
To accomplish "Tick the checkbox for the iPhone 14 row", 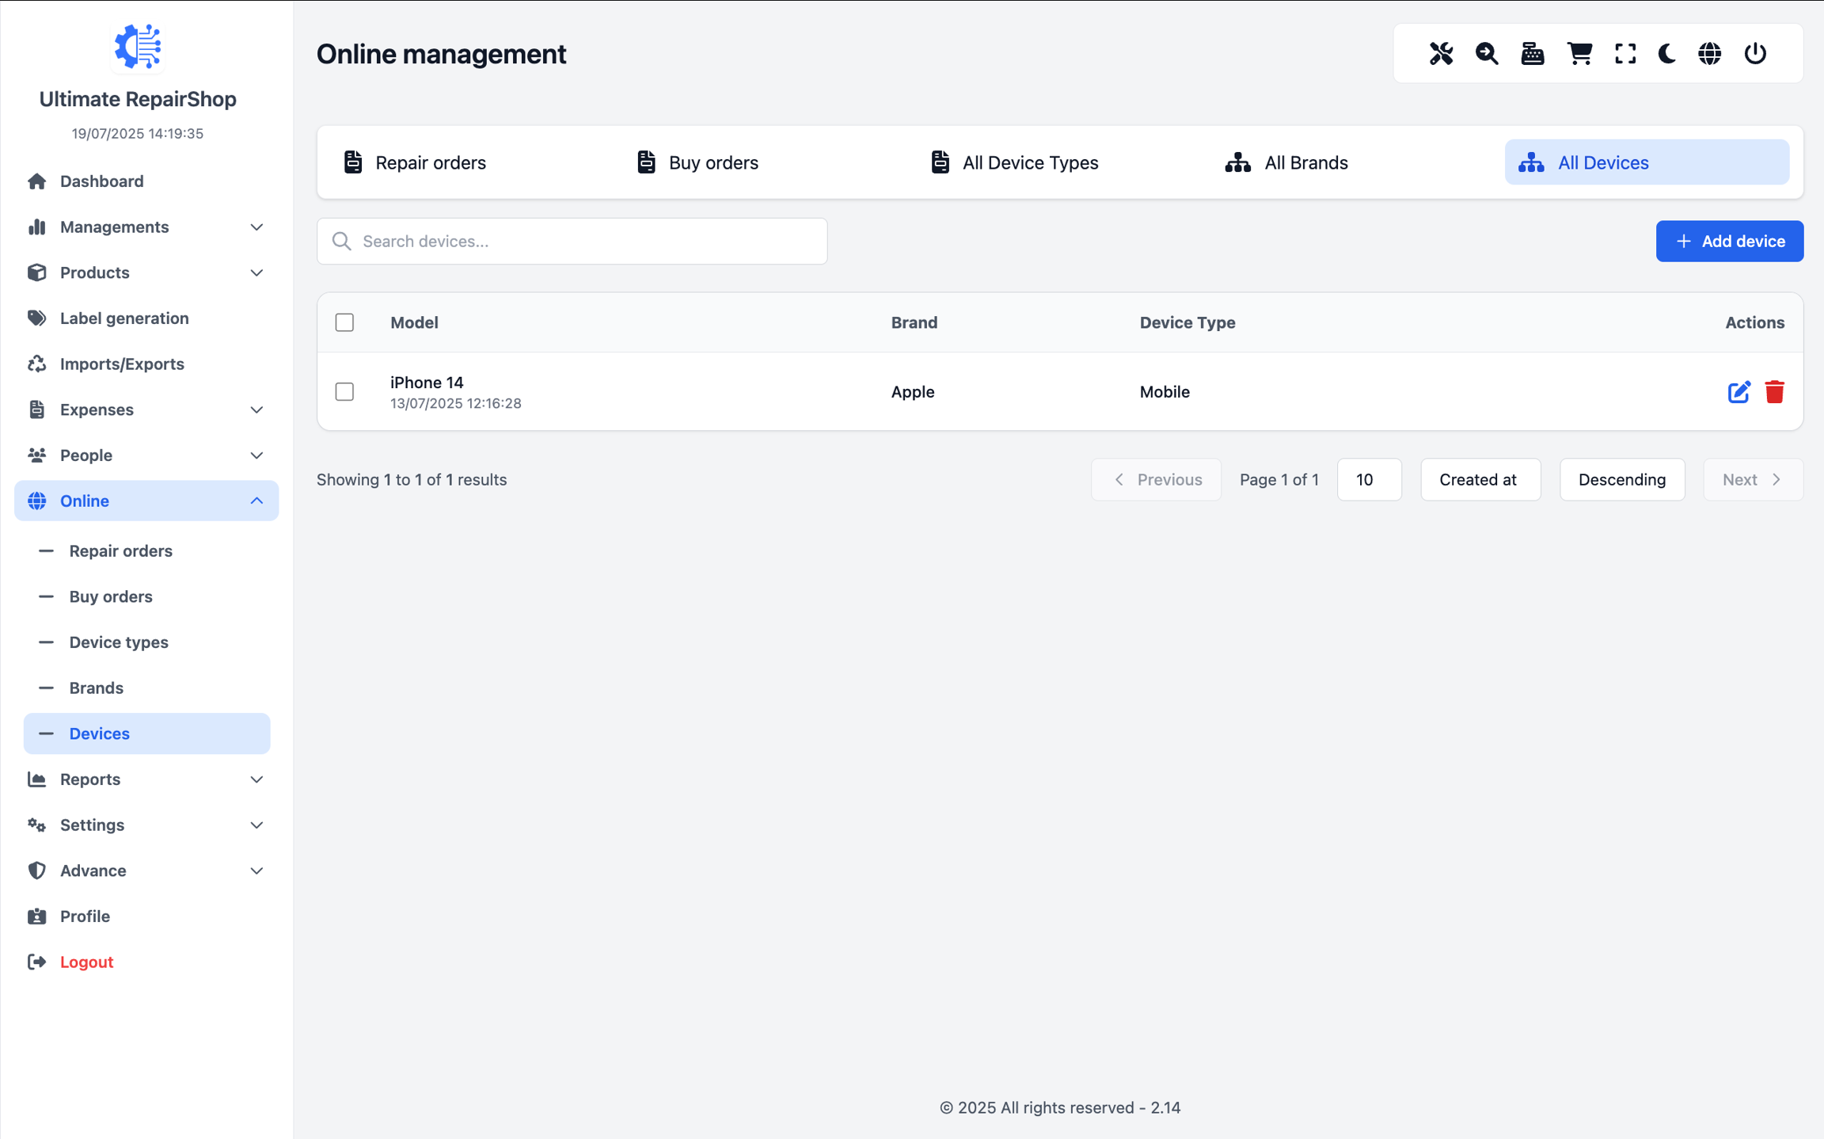I will [344, 392].
